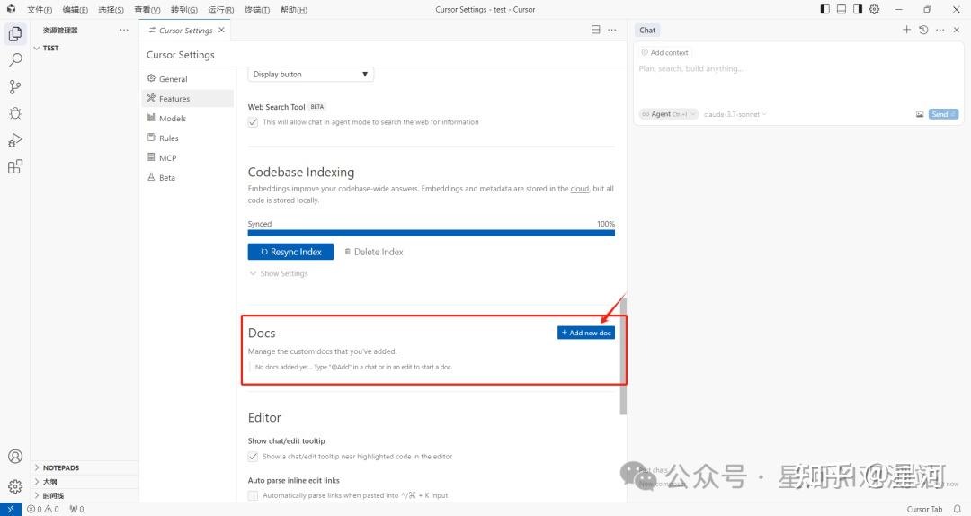This screenshot has height=516, width=971.
Task: Click the Synced indexing progress bar
Action: coord(431,233)
